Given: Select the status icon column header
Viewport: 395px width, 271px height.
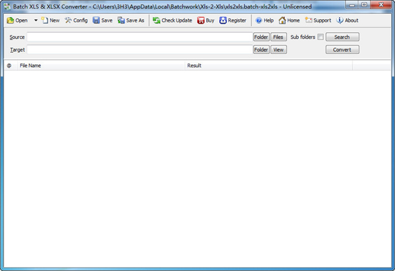Looking at the screenshot, I should pyautogui.click(x=9, y=66).
